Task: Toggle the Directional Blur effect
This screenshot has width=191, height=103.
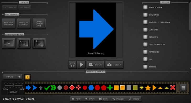Action: (145, 45)
